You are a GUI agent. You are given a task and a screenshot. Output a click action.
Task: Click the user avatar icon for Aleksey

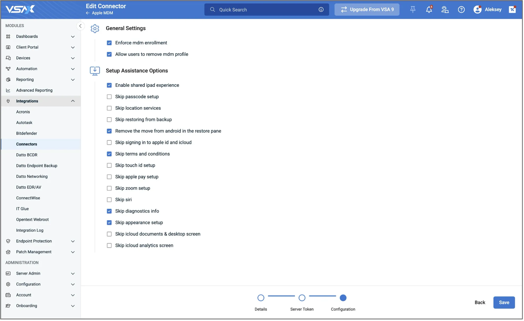click(477, 10)
